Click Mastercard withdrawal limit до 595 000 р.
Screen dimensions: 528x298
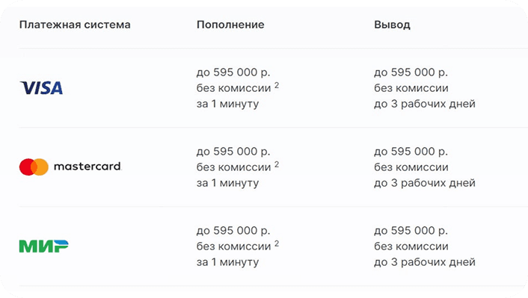411,152
